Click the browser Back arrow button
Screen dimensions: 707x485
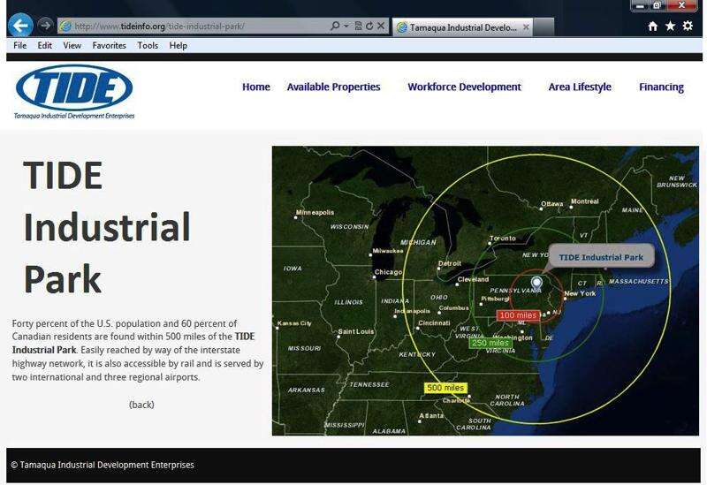20,26
